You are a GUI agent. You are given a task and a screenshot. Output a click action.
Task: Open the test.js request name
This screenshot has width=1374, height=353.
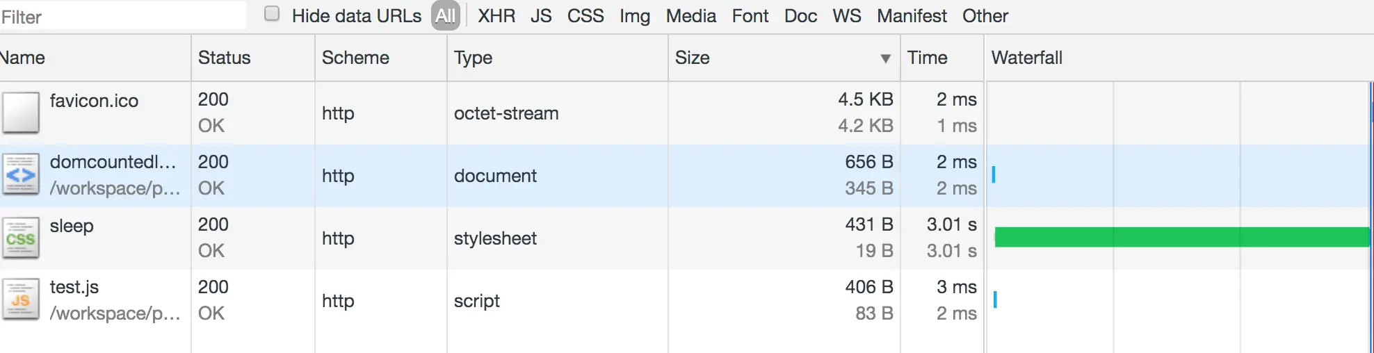point(74,287)
